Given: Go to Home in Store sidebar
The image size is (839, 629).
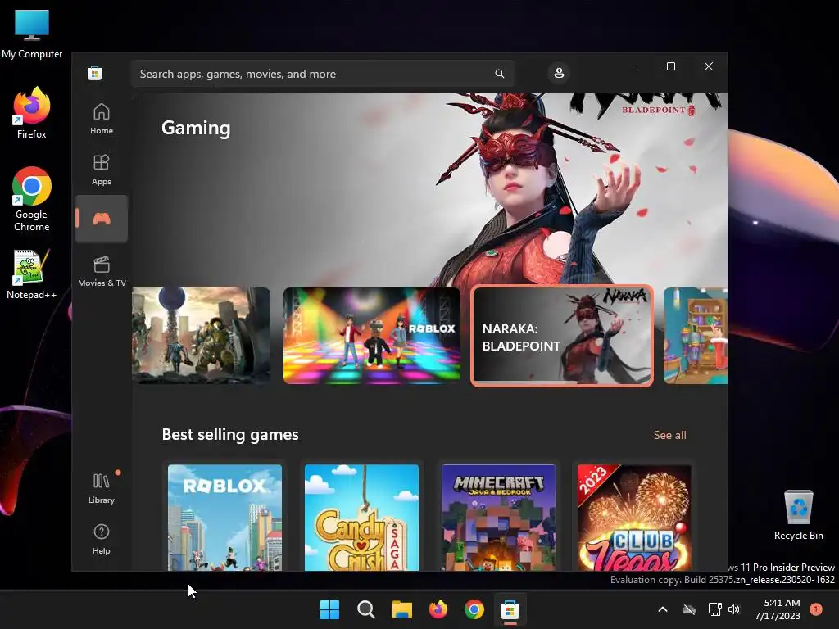Looking at the screenshot, I should coord(102,119).
